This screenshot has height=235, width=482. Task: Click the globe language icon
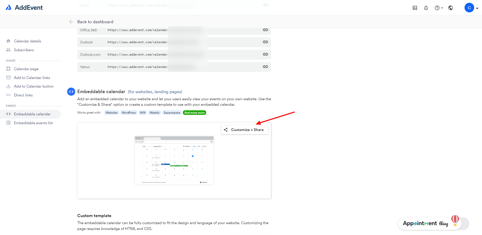click(x=450, y=8)
